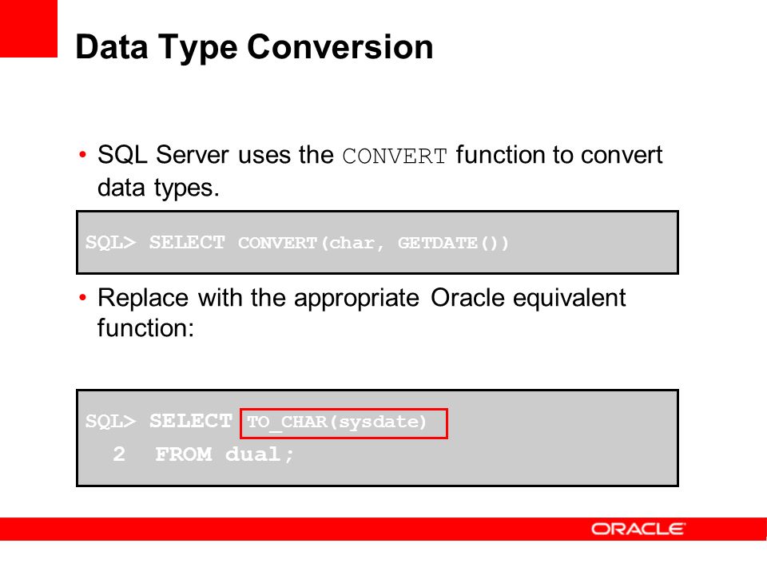Click the words 'SQL Server uses the'
Image resolution: width=767 pixels, height=575 pixels.
(x=215, y=154)
